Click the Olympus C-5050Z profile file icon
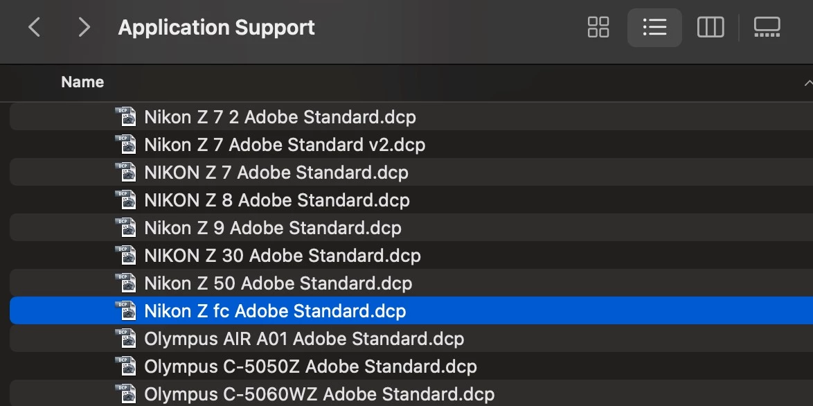This screenshot has width=813, height=406. (x=125, y=367)
